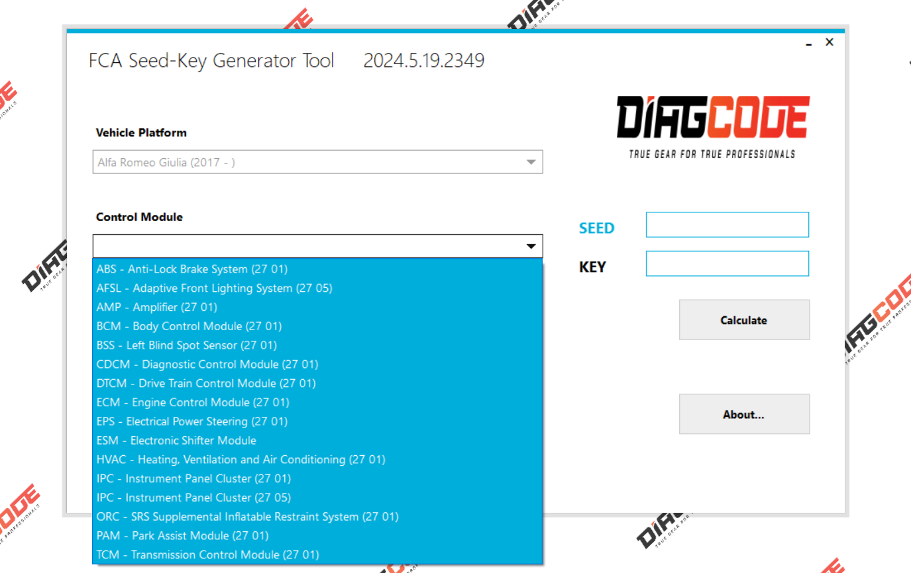911x573 pixels.
Task: Pick HVAC - Heating, Ventilation and Air Conditioning
Action: 317,459
